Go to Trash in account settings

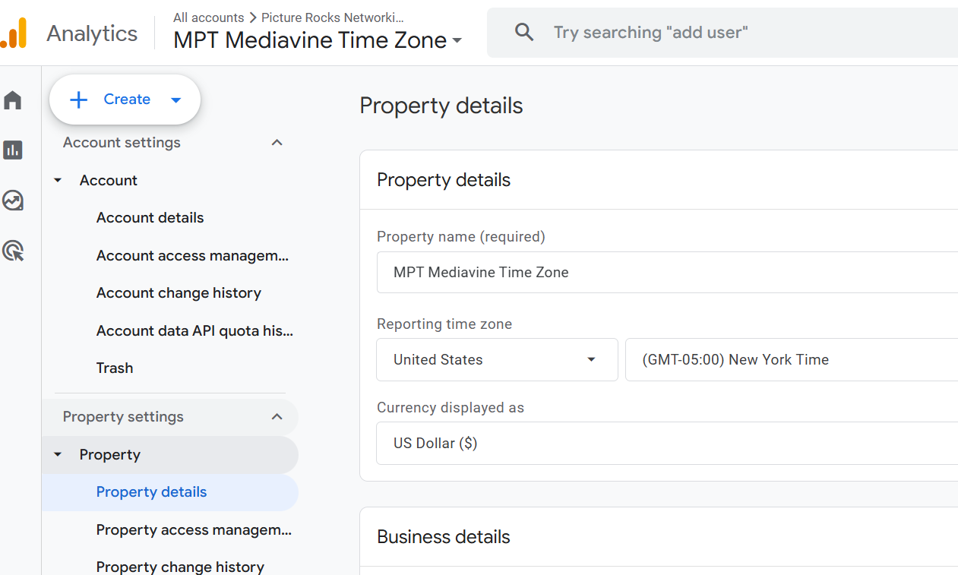(115, 368)
